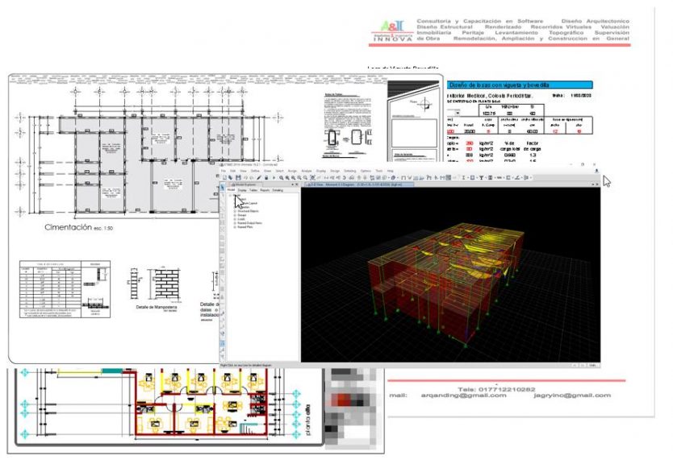Expand the Named Output Items node
Viewport: 673px width, 464px height.
click(x=234, y=225)
